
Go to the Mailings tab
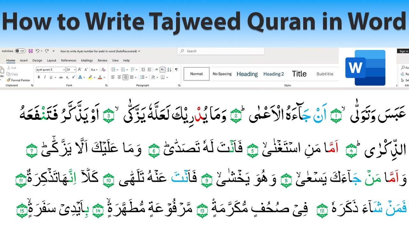pos(87,60)
